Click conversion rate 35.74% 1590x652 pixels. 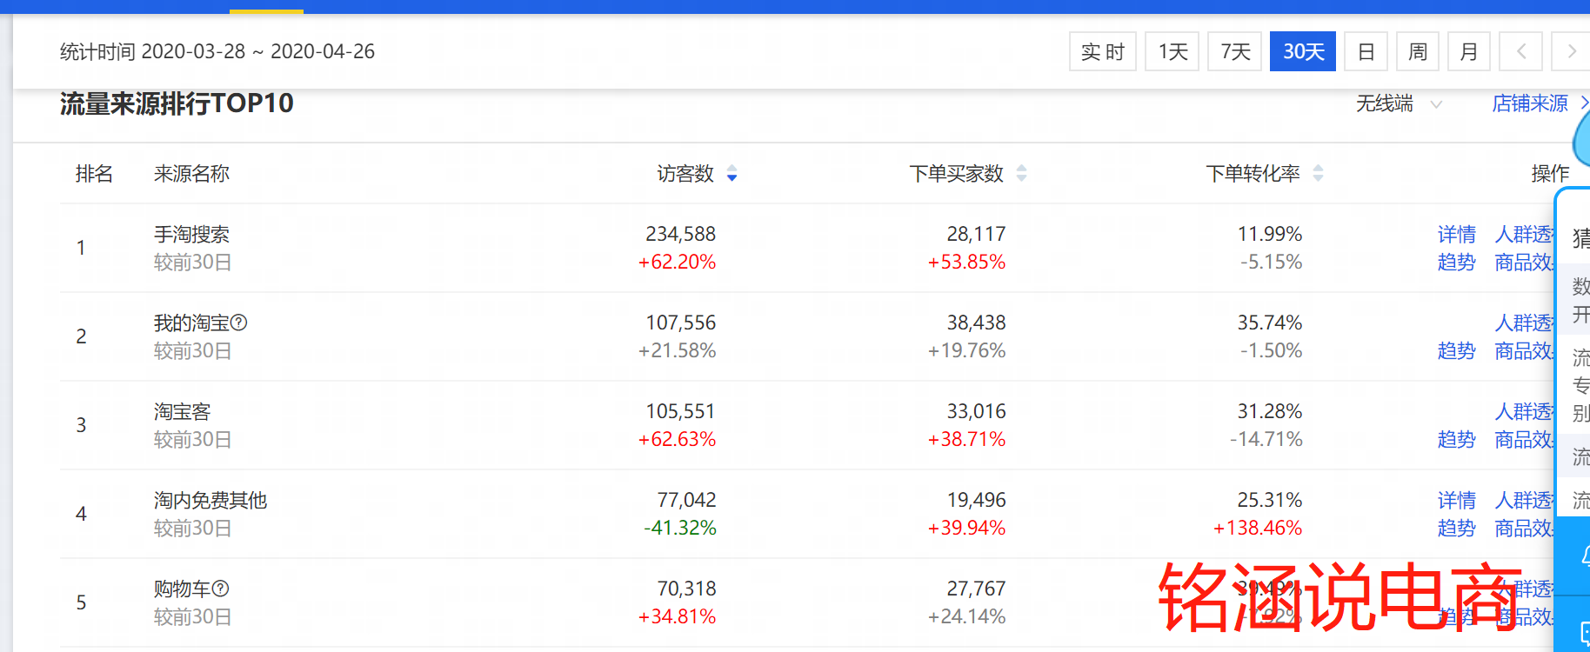(x=1270, y=323)
